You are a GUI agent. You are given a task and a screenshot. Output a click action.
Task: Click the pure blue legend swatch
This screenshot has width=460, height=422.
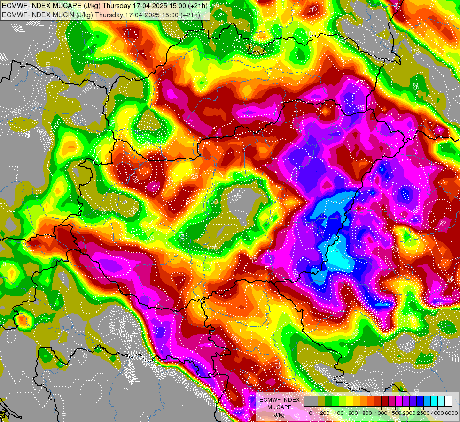point(421,401)
